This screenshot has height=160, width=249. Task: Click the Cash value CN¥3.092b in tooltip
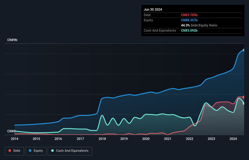pos(189,30)
